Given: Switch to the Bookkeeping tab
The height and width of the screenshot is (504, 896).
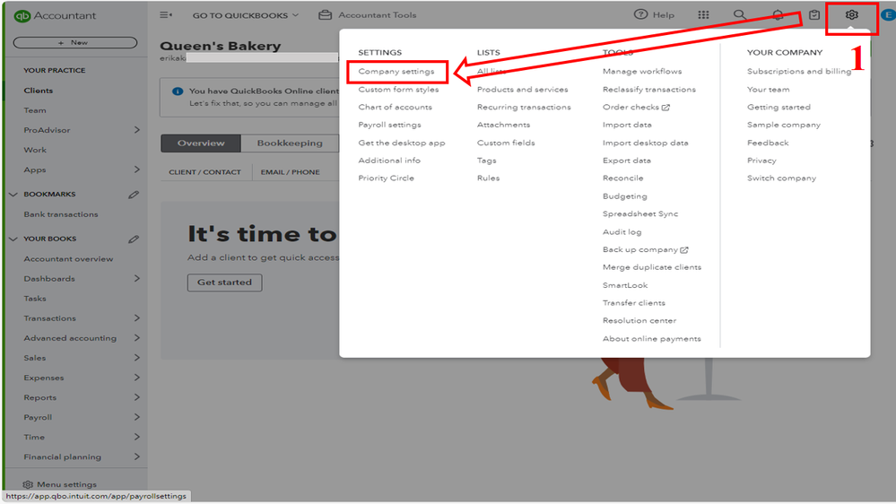Looking at the screenshot, I should point(290,143).
